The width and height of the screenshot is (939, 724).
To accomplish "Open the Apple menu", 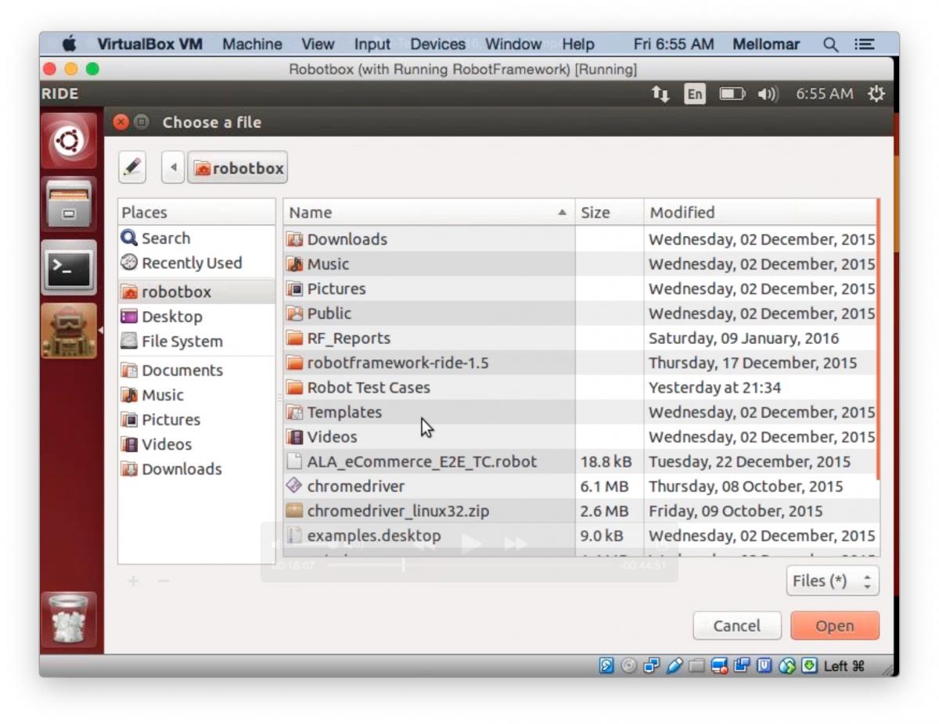I will tap(70, 44).
